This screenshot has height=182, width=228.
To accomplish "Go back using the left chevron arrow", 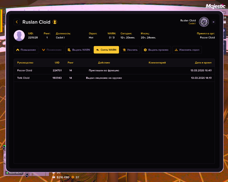I will coord(17,22).
